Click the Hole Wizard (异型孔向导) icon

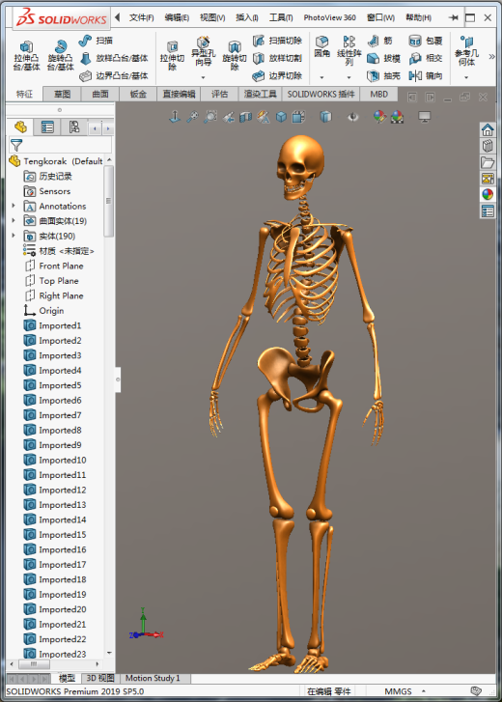pos(203,50)
